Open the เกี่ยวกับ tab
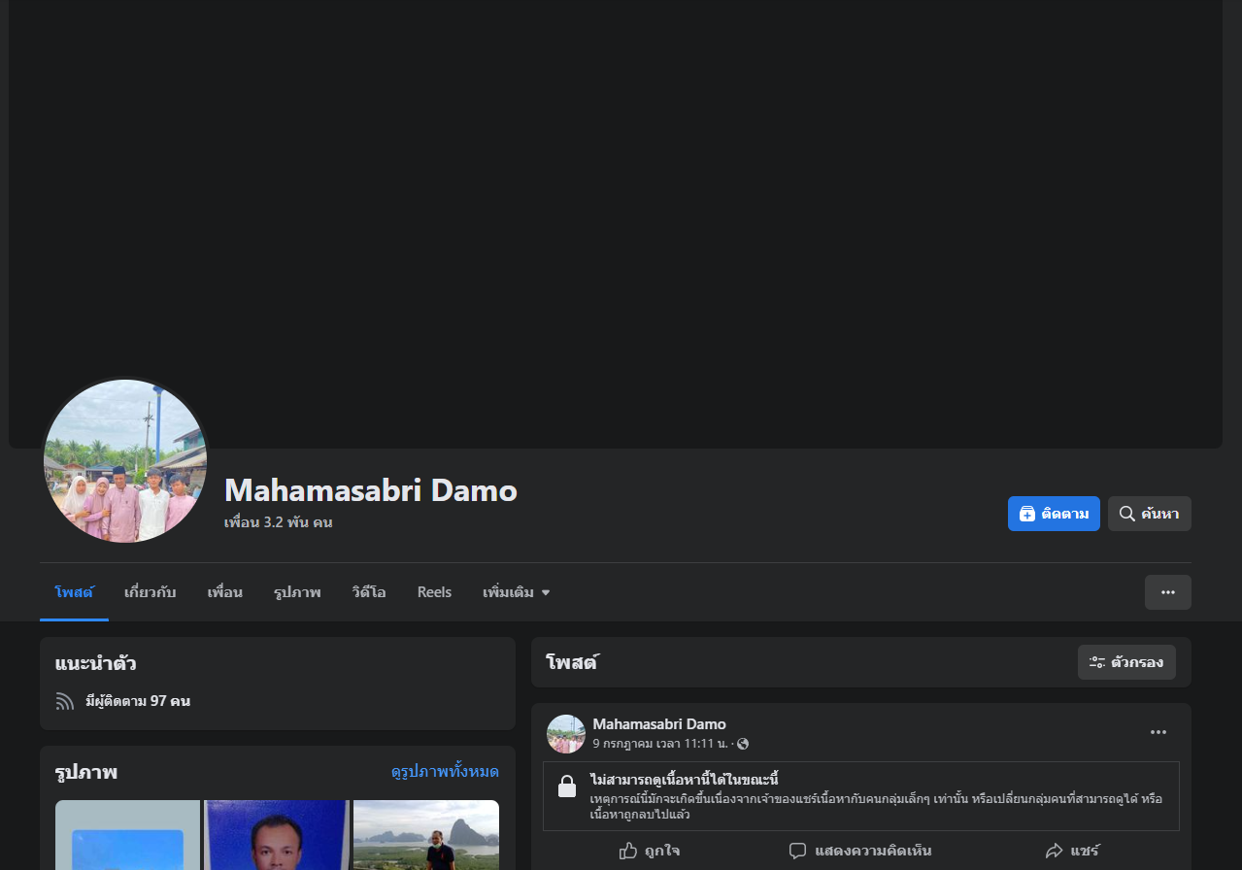This screenshot has width=1242, height=870. point(150,592)
